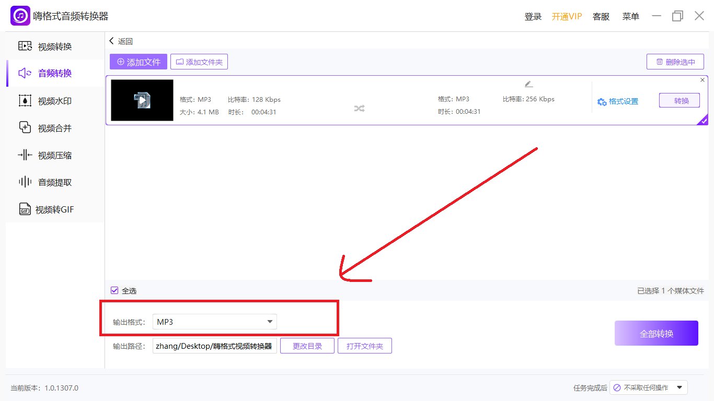Click the 全部转换 button
This screenshot has width=714, height=401.
pos(657,333)
